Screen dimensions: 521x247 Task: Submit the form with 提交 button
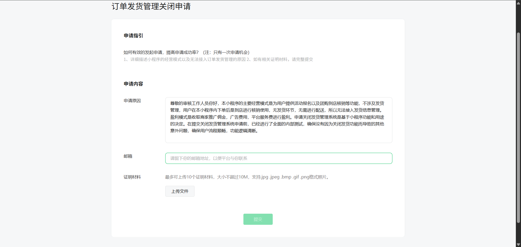(x=258, y=219)
